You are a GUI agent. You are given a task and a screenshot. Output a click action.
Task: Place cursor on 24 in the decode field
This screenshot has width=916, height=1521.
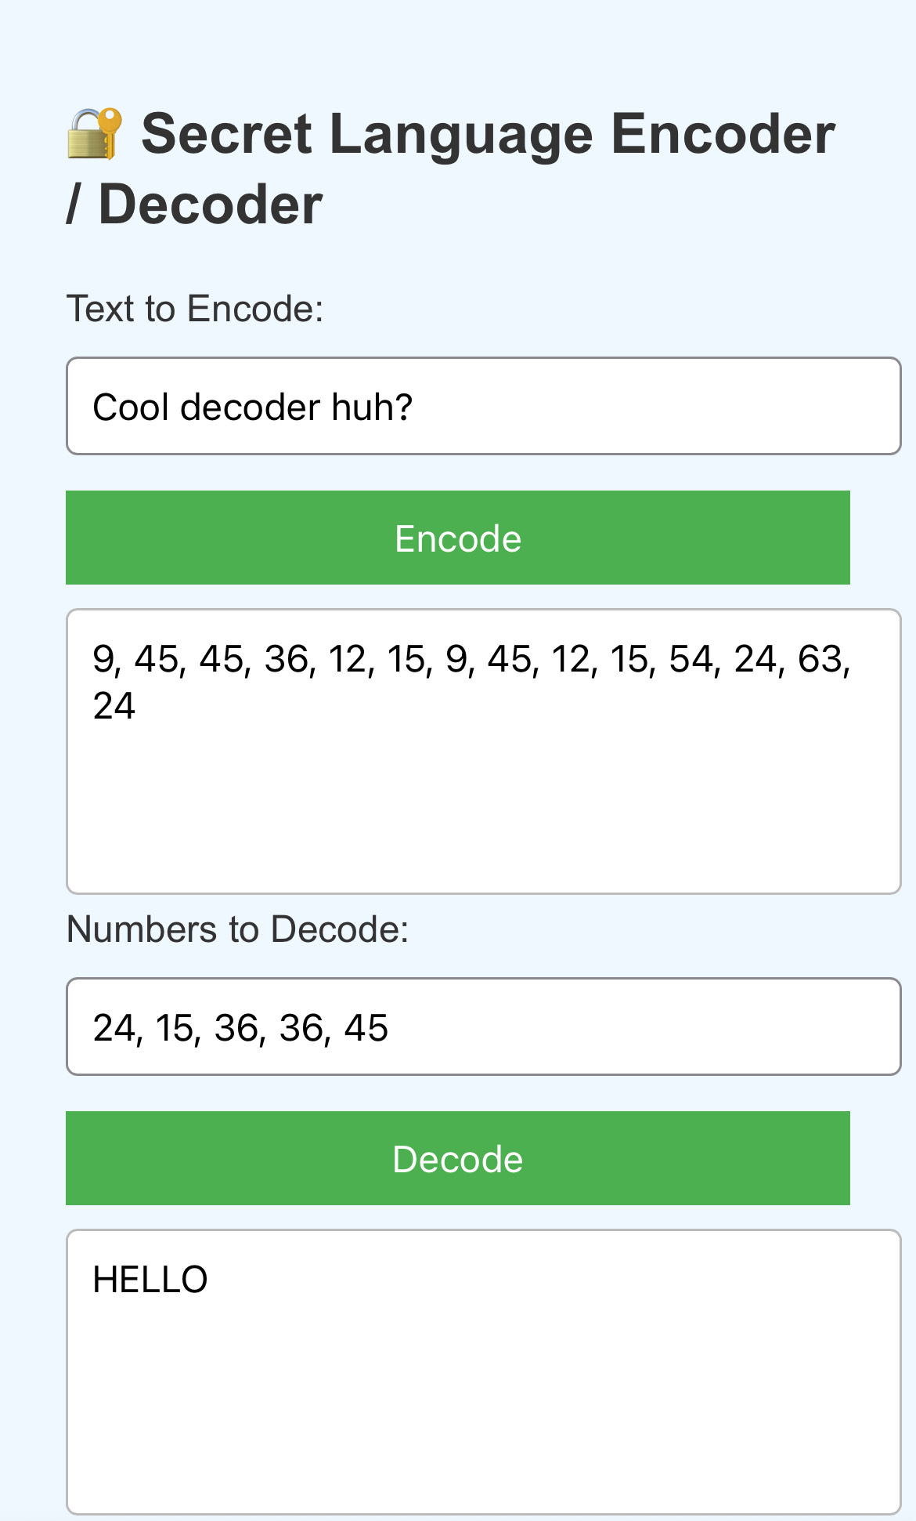[x=114, y=1028]
